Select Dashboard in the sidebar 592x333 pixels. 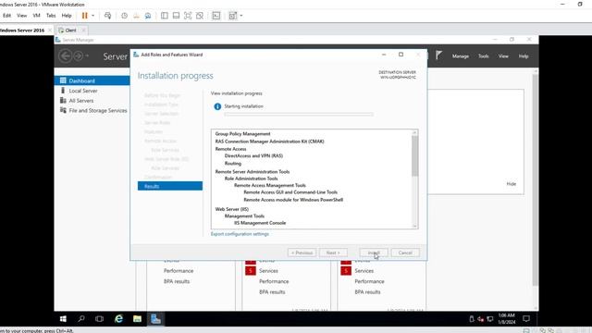click(x=92, y=80)
